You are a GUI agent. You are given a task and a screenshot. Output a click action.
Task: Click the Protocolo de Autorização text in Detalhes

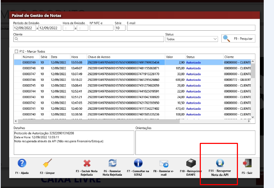point(44,133)
